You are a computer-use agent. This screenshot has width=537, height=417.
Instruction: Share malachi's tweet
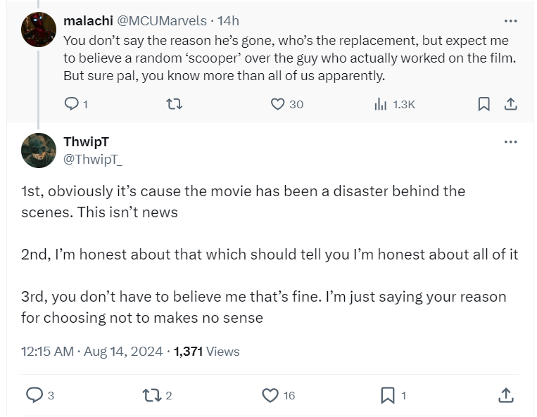pos(511,104)
